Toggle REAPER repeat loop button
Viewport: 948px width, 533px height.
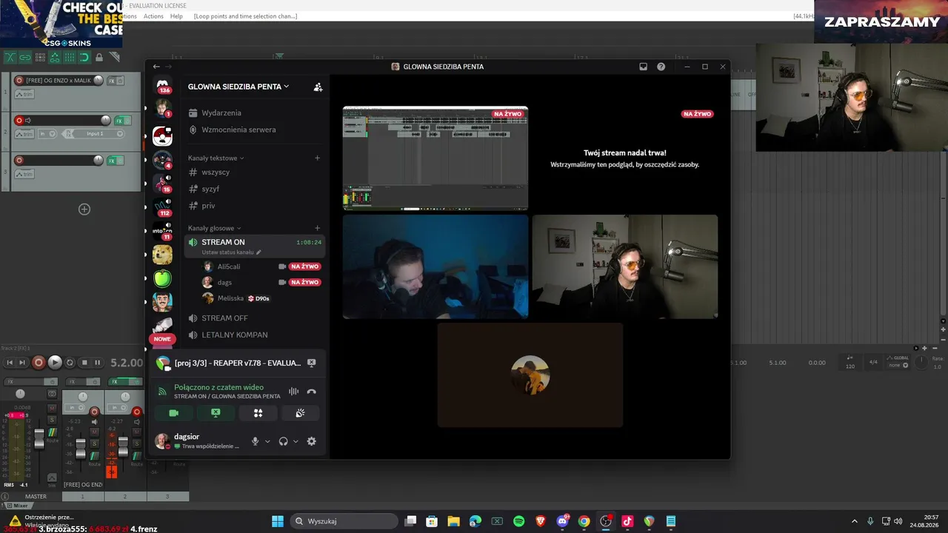point(70,363)
